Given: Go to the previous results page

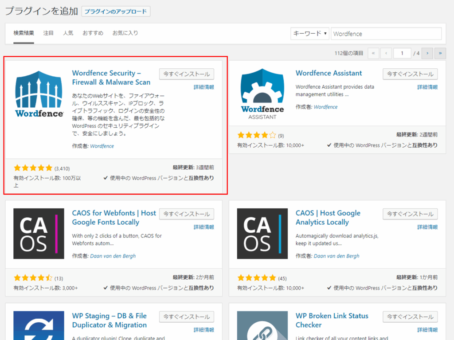Looking at the screenshot, I should [x=386, y=53].
